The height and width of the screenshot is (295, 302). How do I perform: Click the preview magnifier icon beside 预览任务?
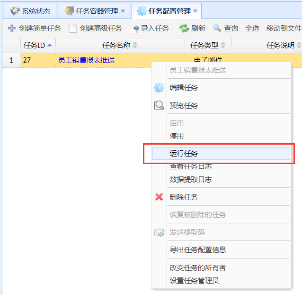point(159,105)
